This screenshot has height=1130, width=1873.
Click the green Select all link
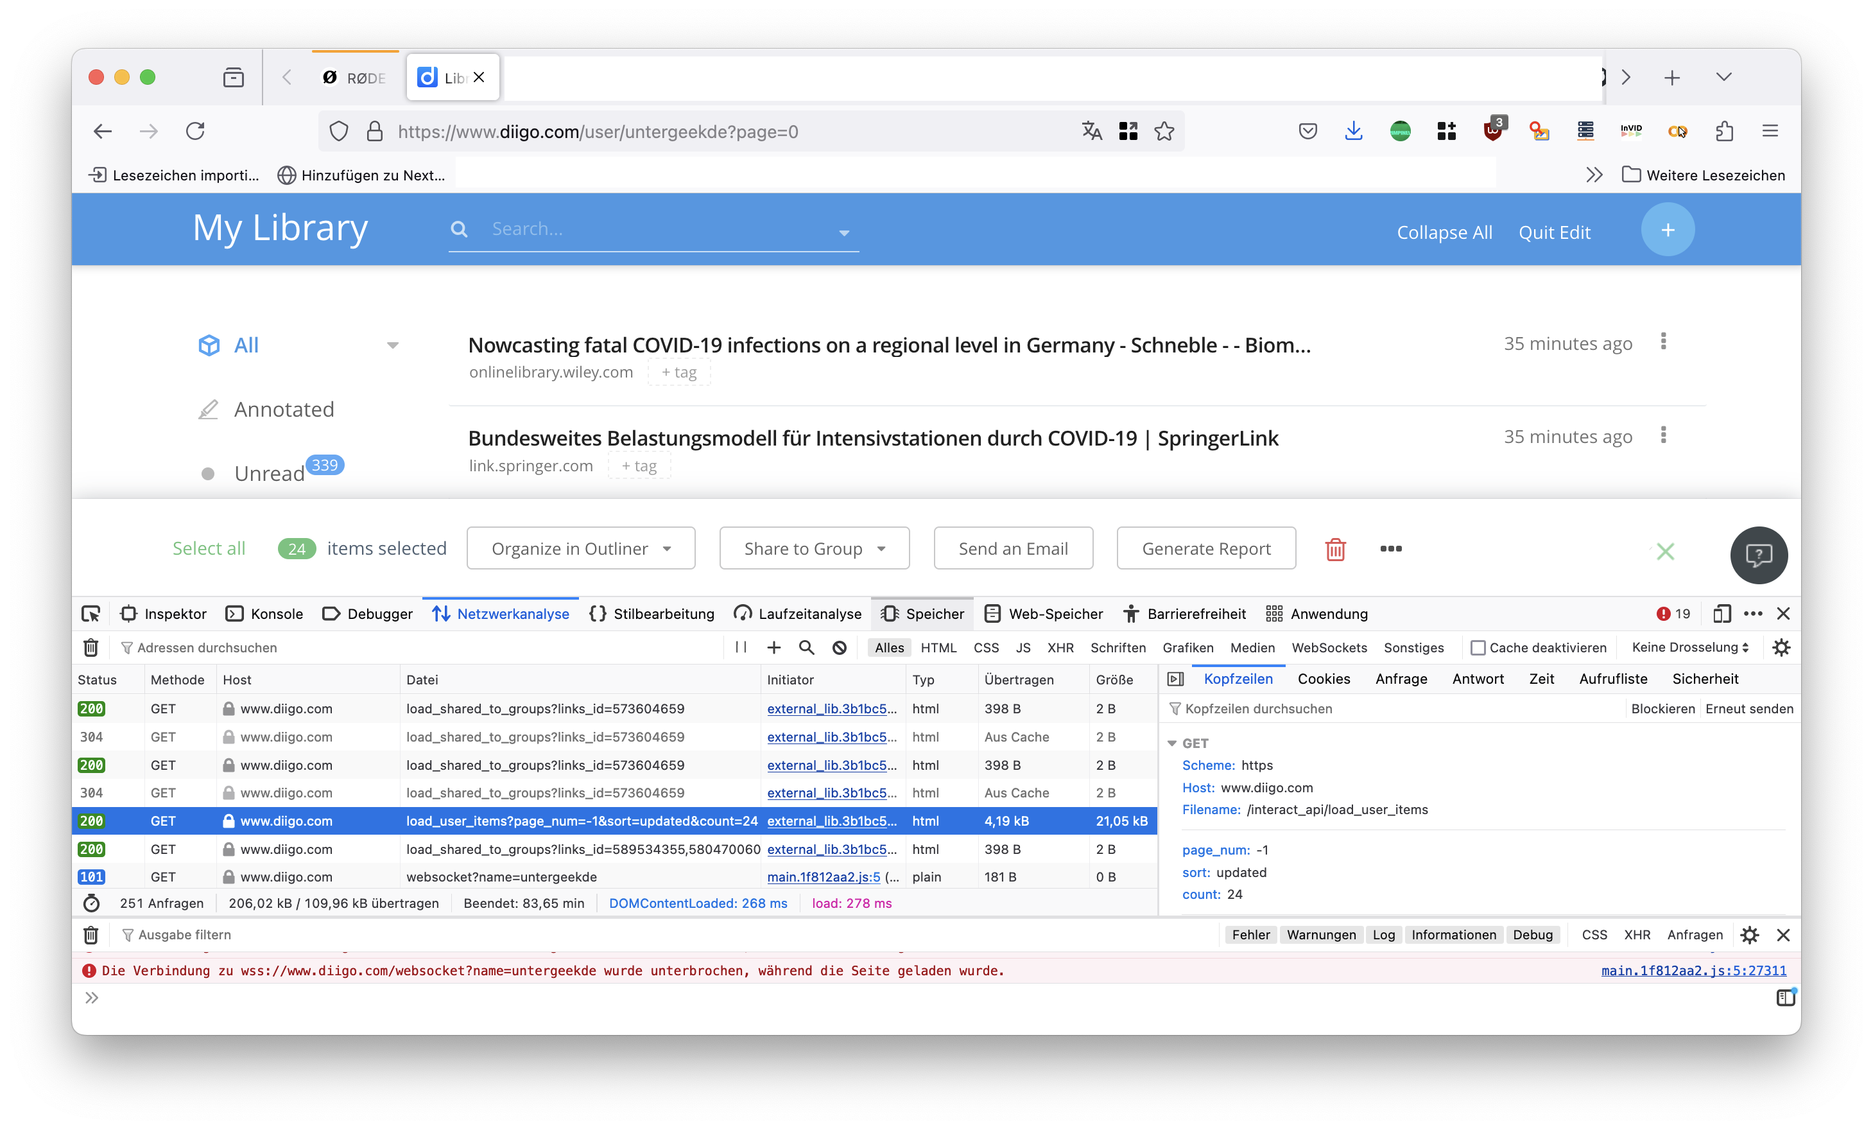[208, 548]
